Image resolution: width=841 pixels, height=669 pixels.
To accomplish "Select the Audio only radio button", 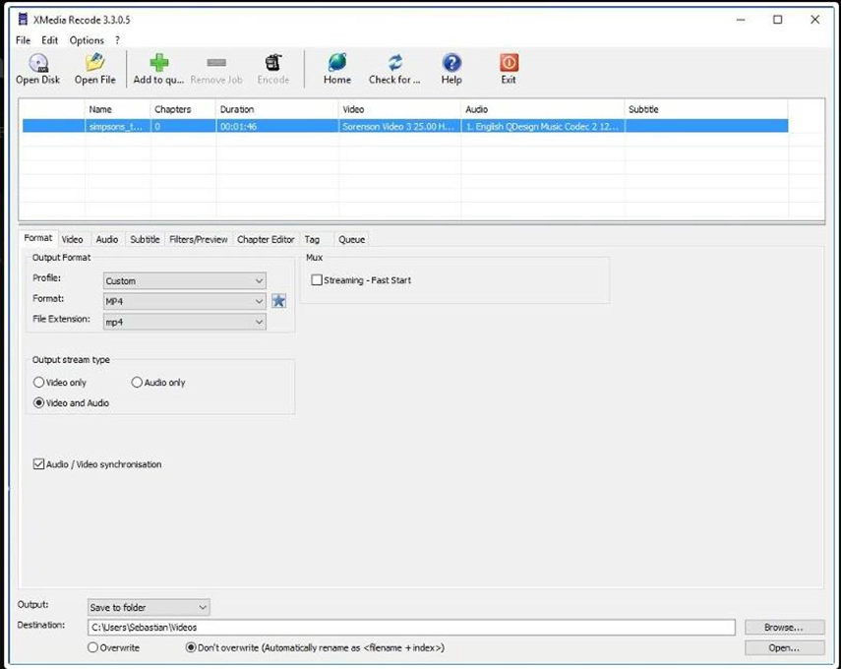I will [x=137, y=383].
